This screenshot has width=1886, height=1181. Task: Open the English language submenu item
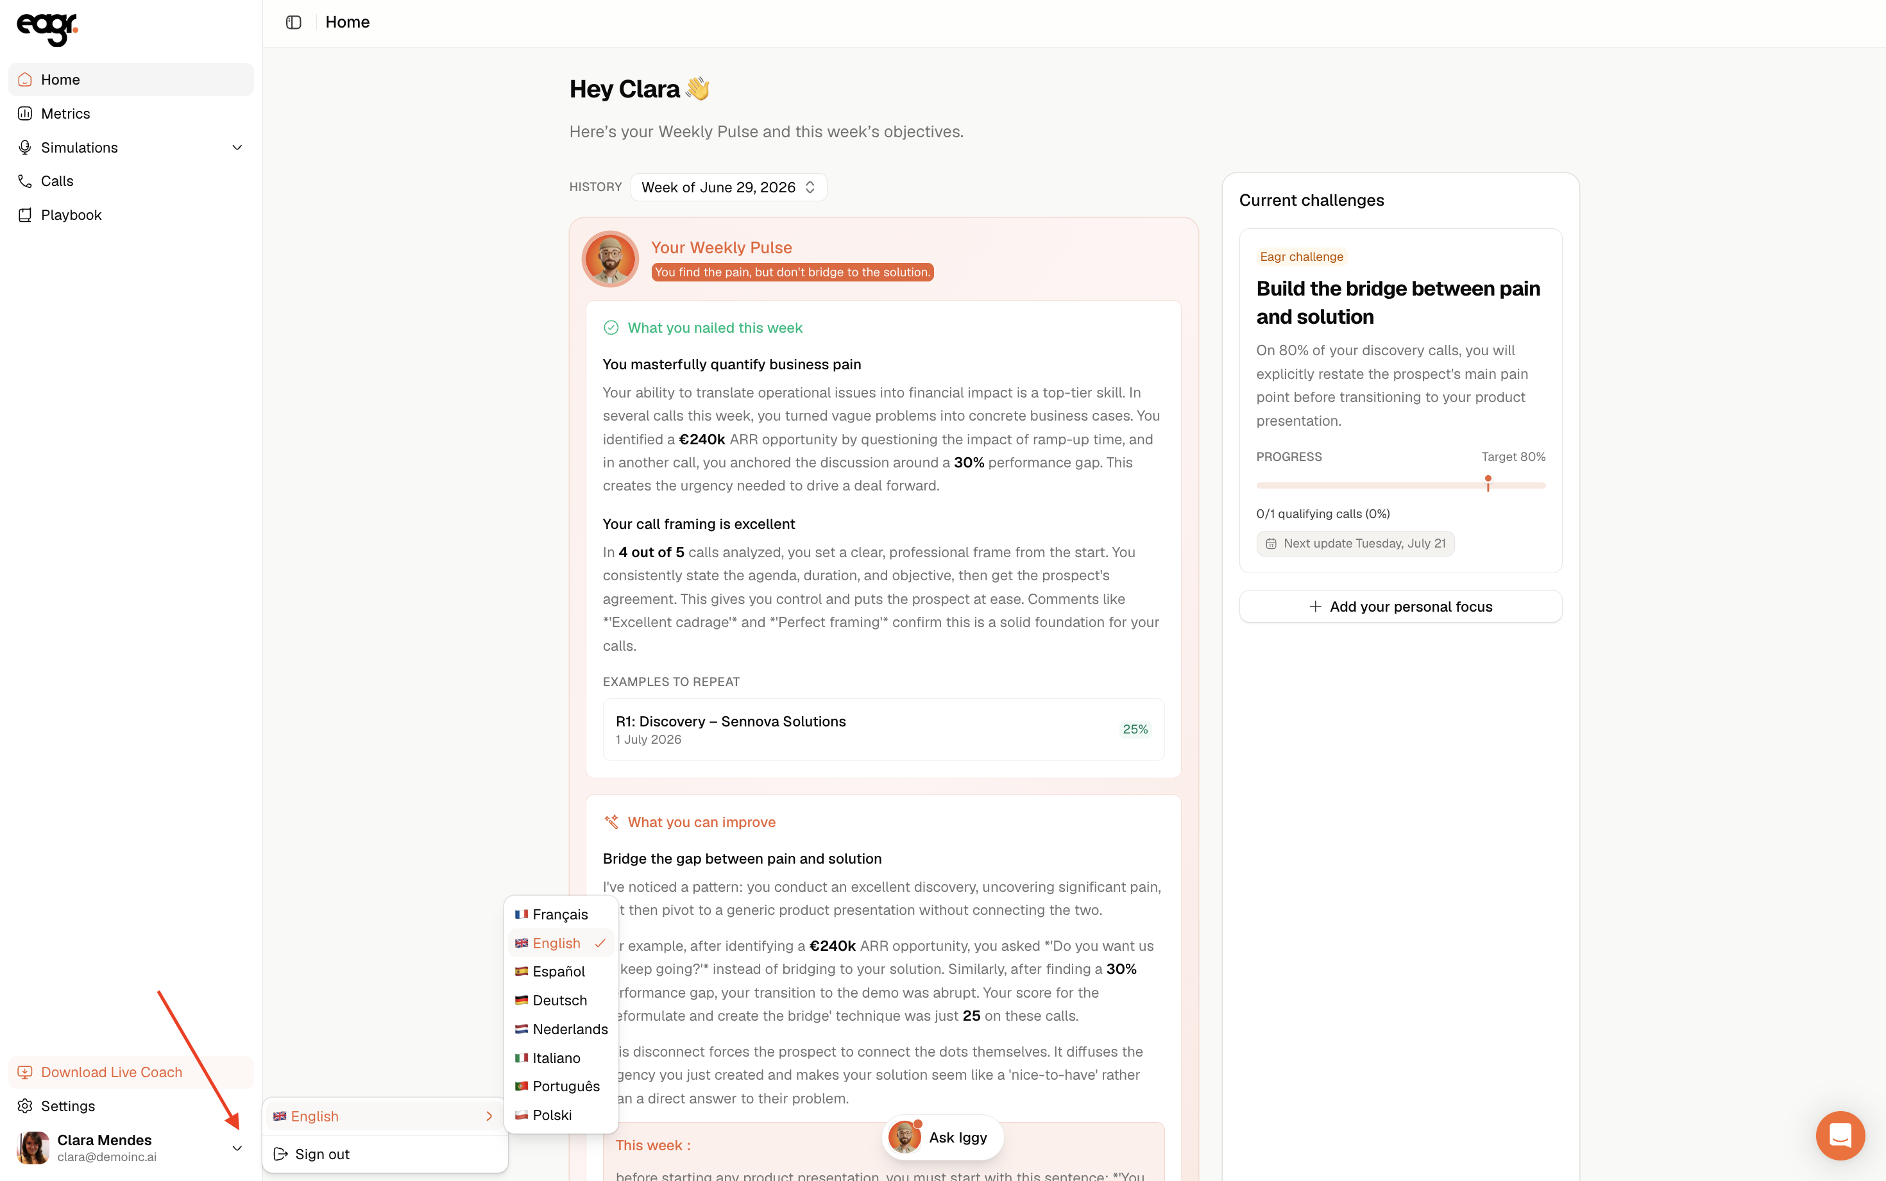384,1116
